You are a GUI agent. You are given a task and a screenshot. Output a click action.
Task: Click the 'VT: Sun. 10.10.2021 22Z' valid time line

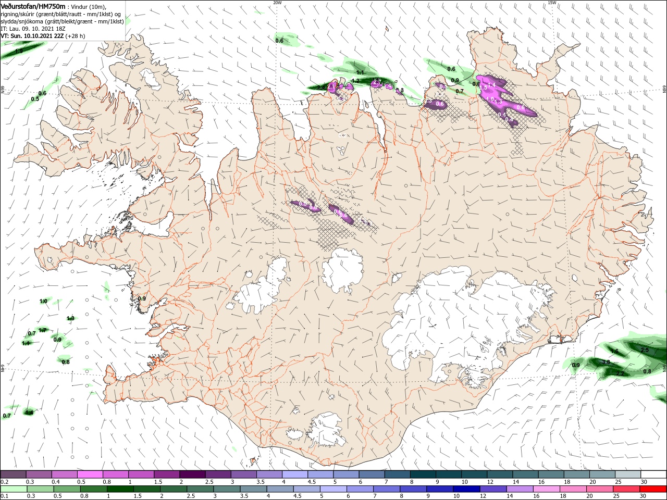pyautogui.click(x=43, y=36)
